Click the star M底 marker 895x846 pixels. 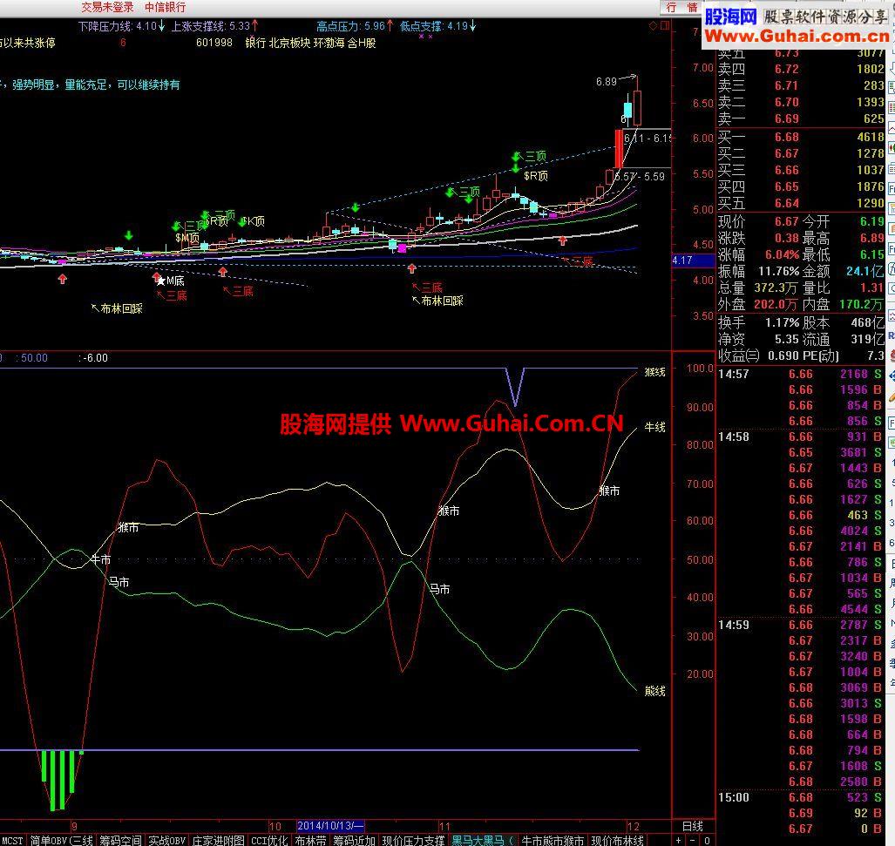click(170, 281)
